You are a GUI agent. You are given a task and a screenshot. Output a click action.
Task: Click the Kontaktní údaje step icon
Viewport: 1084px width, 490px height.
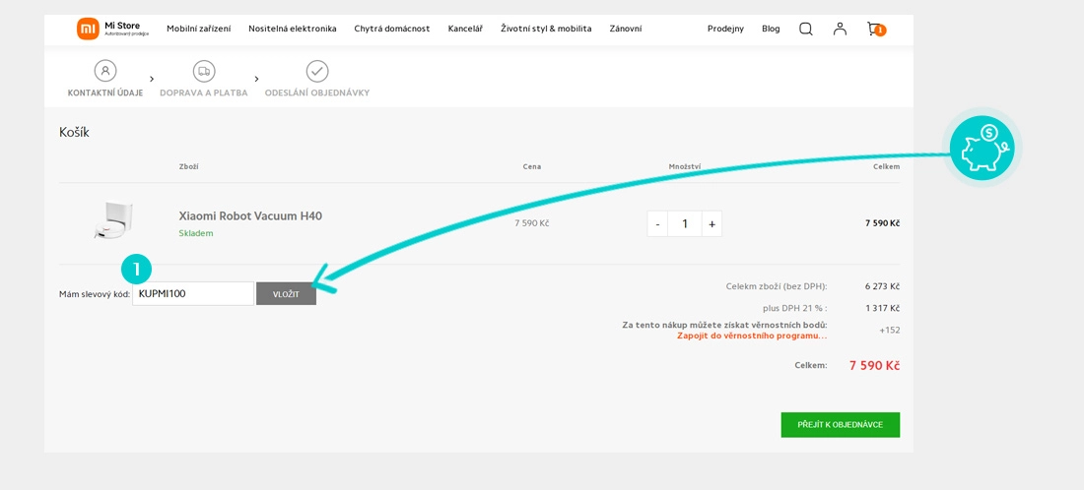tap(105, 71)
